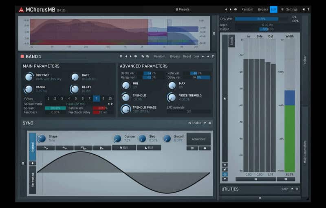Open Band 1 help question mark
Viewport: 326px width, 208px height.
pos(213,57)
